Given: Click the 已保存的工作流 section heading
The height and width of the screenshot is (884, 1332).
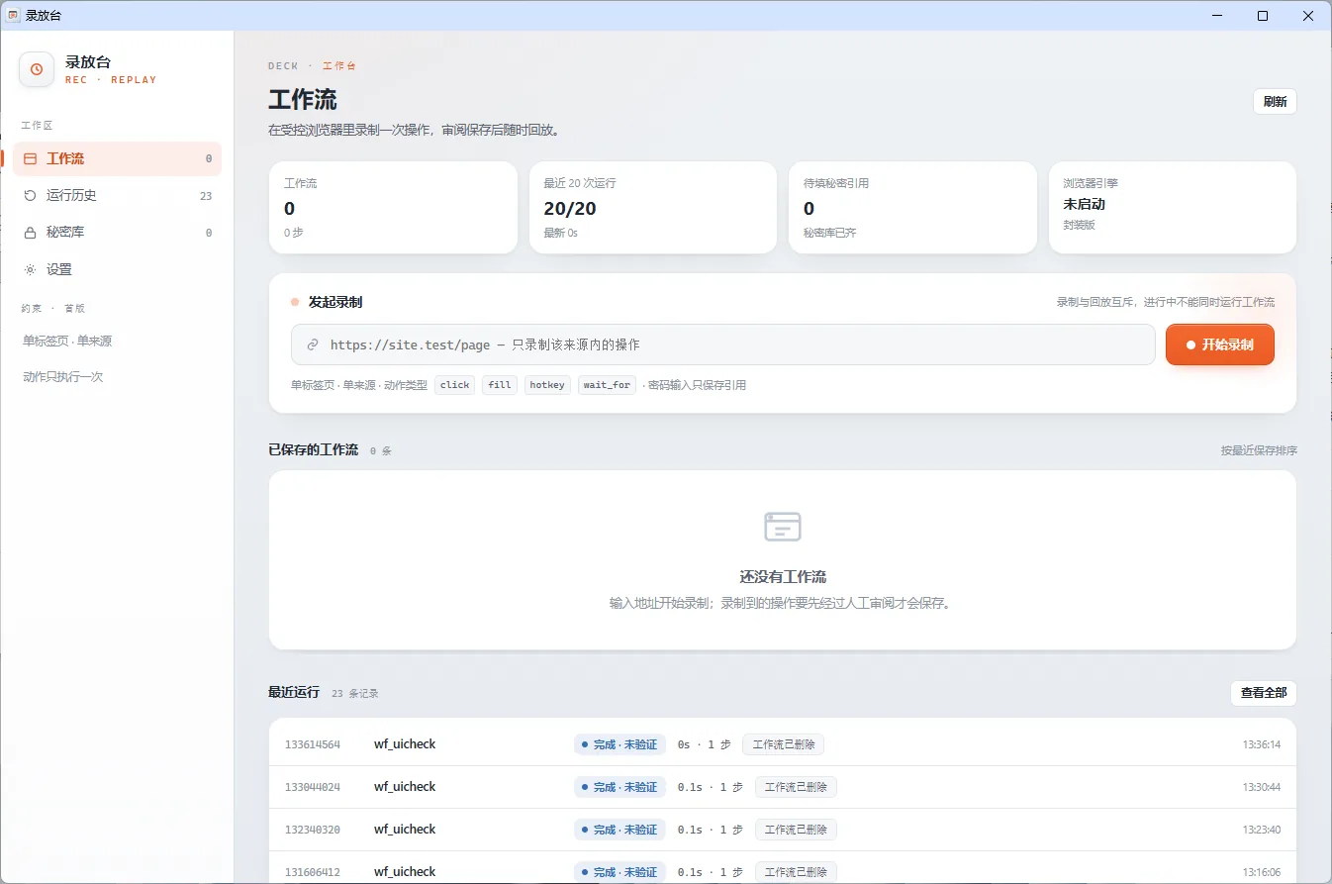Looking at the screenshot, I should 313,449.
